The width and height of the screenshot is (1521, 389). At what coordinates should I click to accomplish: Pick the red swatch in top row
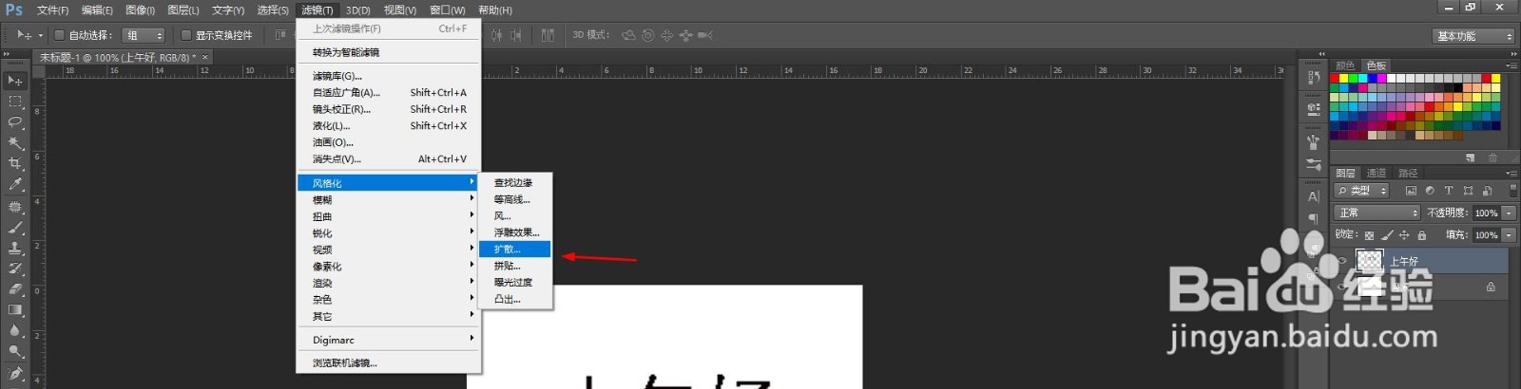(x=1335, y=78)
